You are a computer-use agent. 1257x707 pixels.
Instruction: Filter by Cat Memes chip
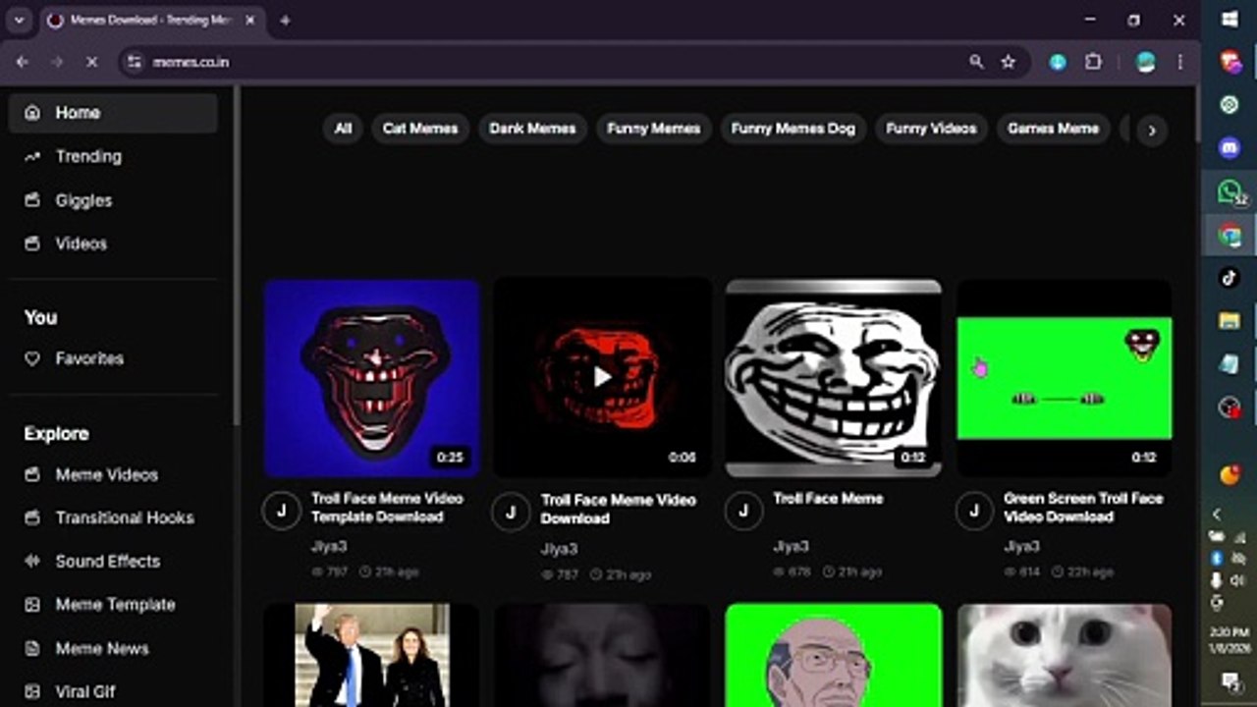(x=420, y=129)
